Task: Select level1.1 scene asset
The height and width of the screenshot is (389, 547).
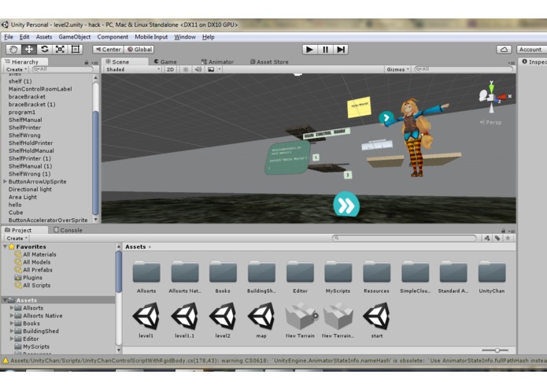Action: pyautogui.click(x=184, y=320)
